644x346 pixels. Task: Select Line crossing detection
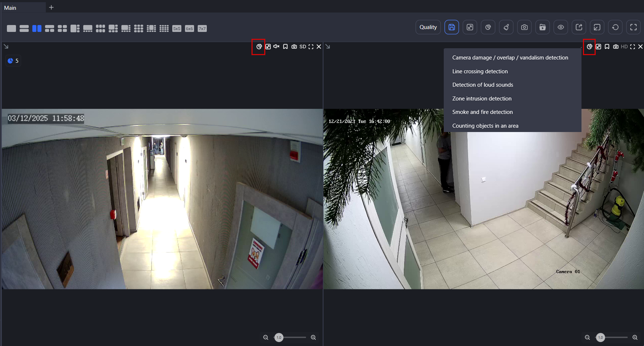(x=480, y=71)
